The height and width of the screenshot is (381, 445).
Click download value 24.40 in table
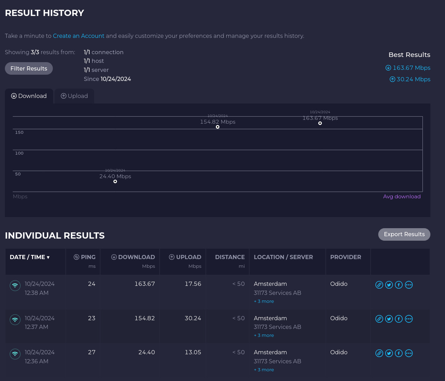tap(147, 352)
